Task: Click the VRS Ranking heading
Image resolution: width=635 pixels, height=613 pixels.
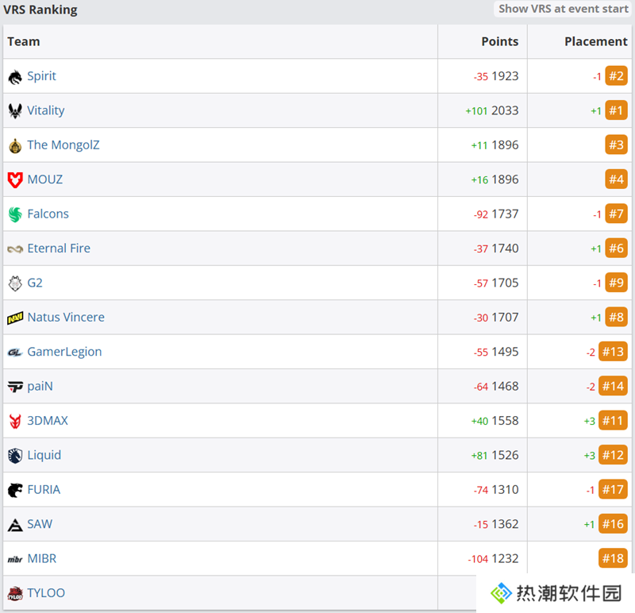Action: point(40,10)
